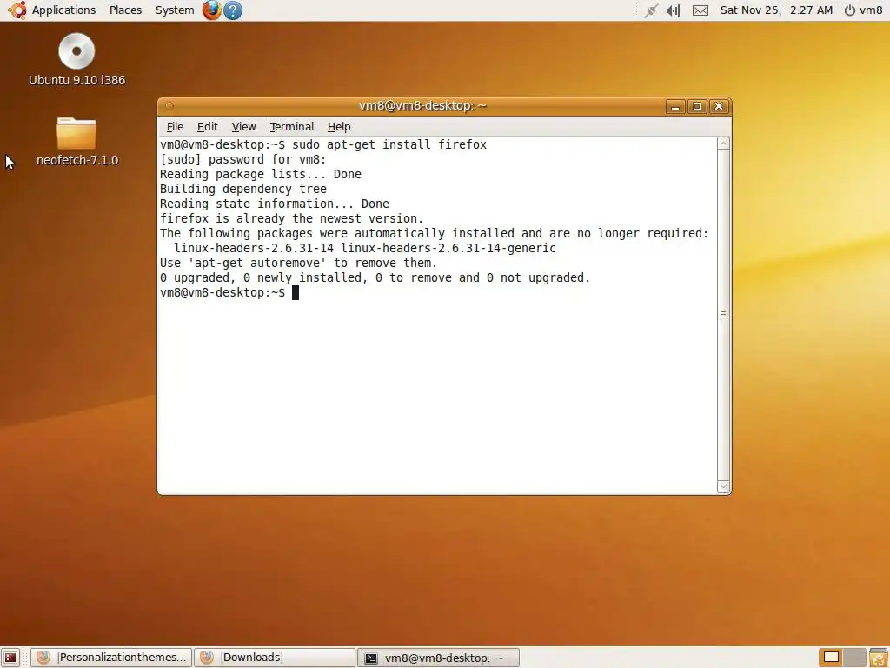The width and height of the screenshot is (890, 668).
Task: Maximize the terminal window
Action: [697, 106]
